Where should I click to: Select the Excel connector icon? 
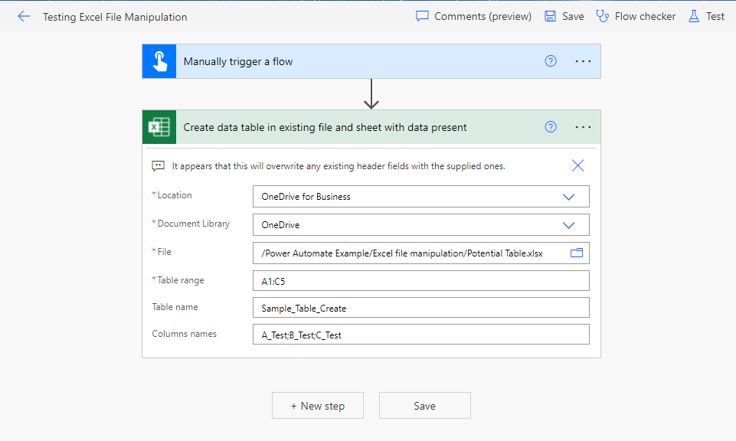pyautogui.click(x=159, y=127)
